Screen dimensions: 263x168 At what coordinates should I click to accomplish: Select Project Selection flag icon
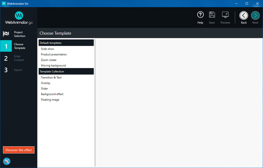pos(6,34)
